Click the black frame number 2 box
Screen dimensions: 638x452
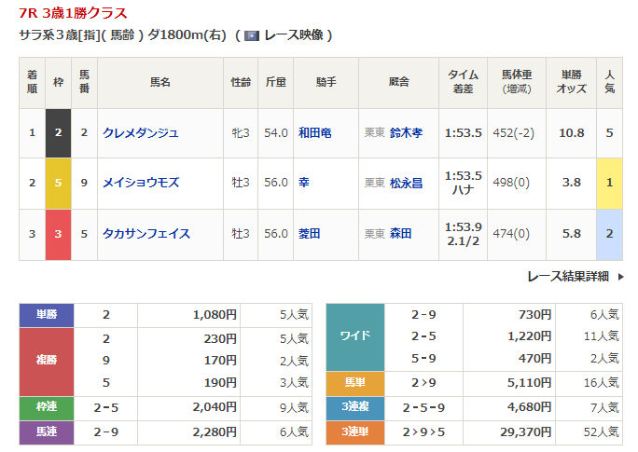click(x=58, y=132)
